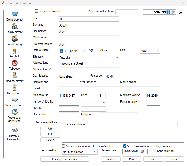Click the Add recommendation button
The height and width of the screenshot is (166, 187).
50,129
